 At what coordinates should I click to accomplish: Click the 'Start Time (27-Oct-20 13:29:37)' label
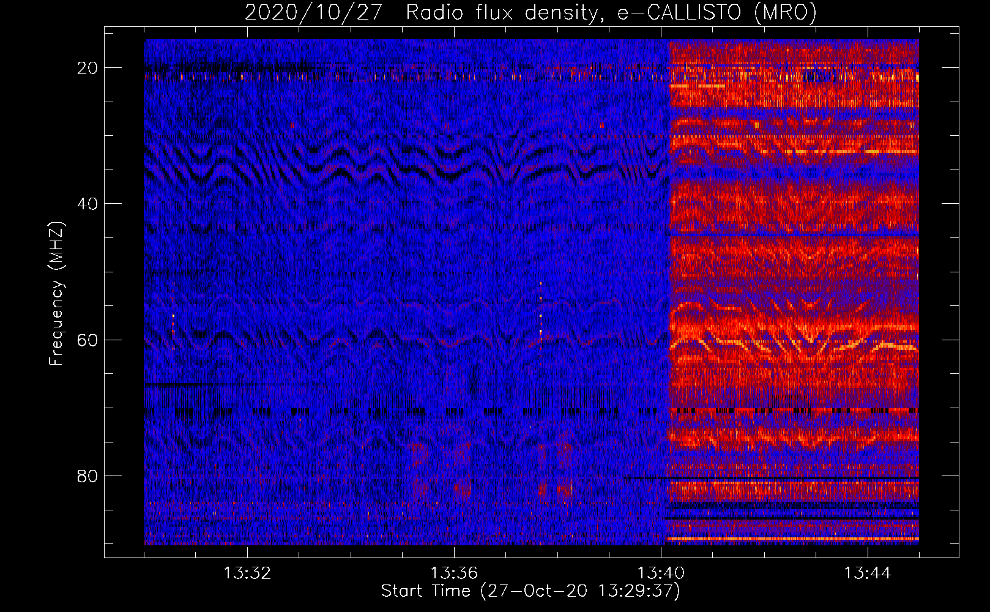pyautogui.click(x=530, y=591)
